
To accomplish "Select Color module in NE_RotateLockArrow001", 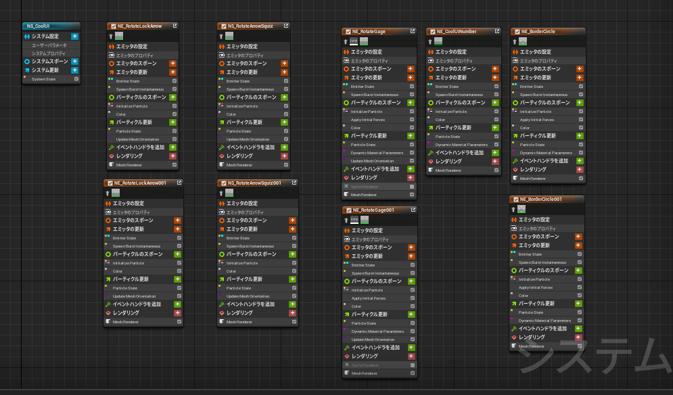I will (x=143, y=271).
